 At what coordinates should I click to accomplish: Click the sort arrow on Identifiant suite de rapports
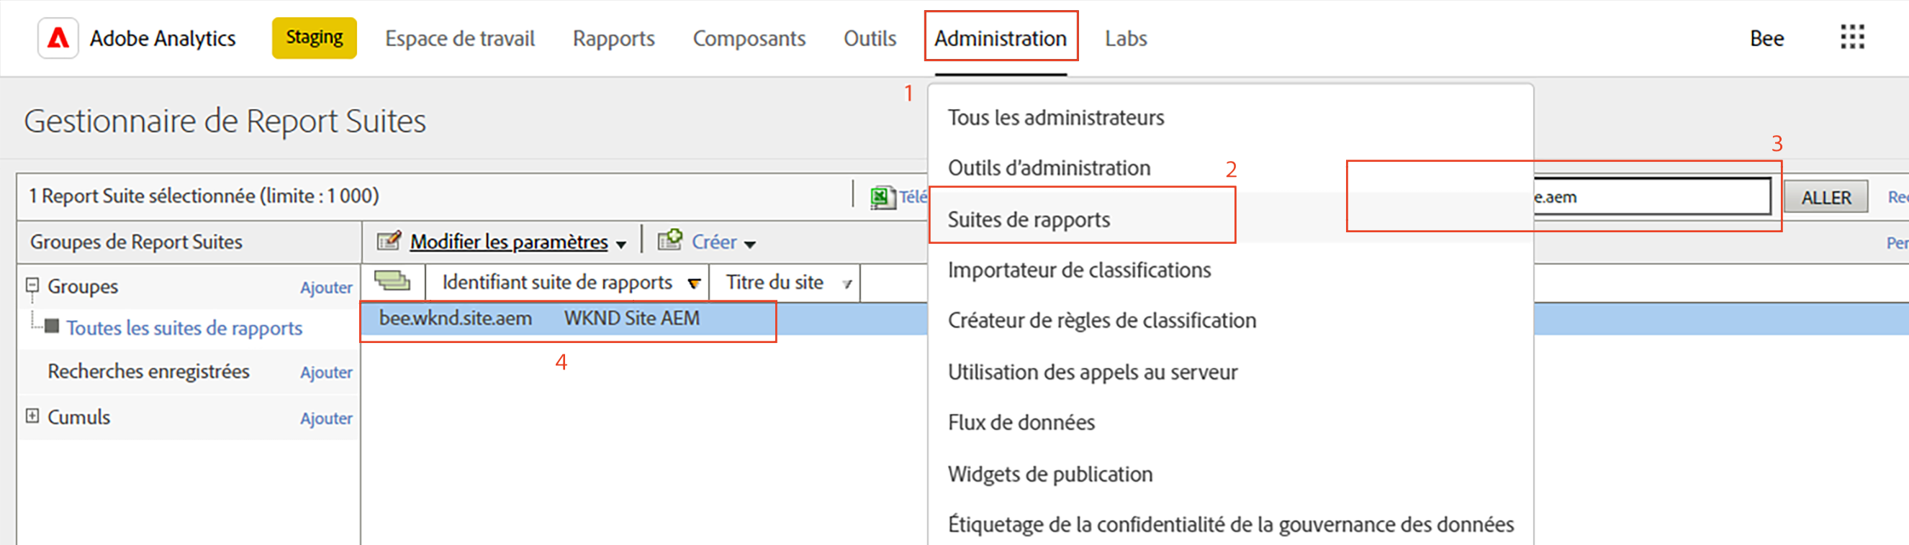[694, 283]
